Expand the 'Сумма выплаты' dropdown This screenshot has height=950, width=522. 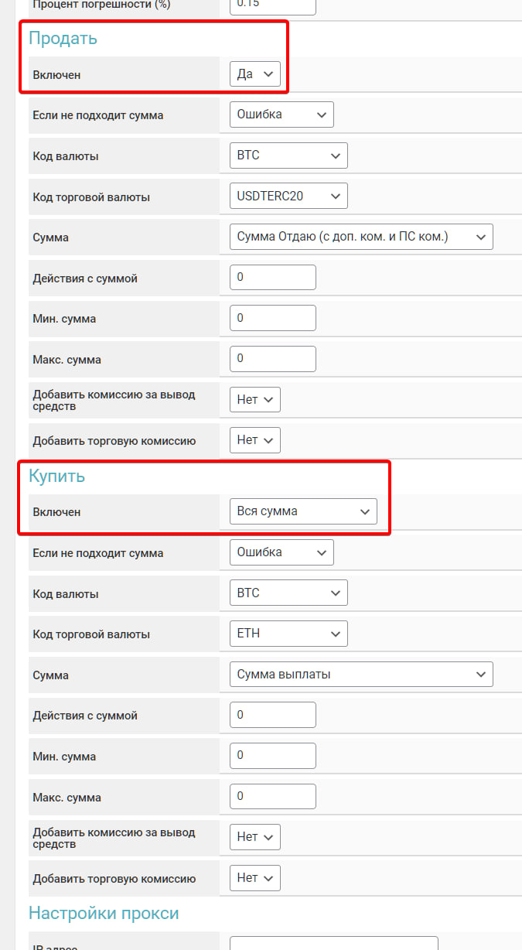361,675
